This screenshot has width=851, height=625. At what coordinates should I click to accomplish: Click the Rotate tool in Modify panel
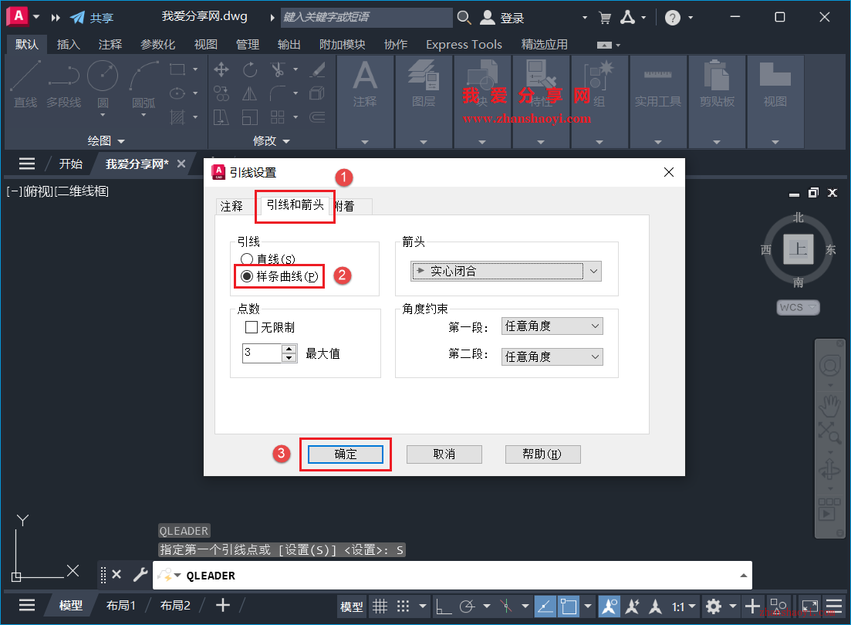[x=250, y=69]
